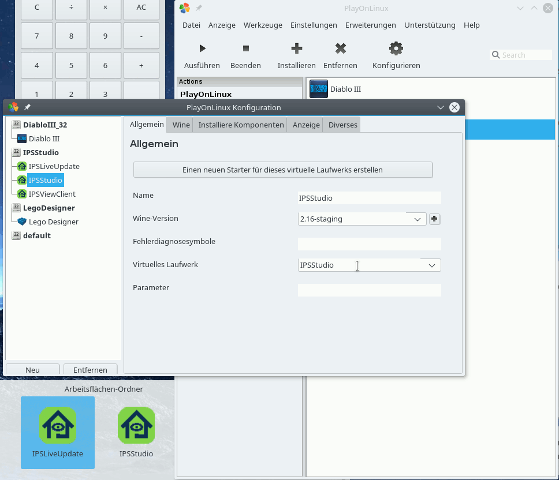Image resolution: width=559 pixels, height=480 pixels.
Task: Click the Blizzard icon next to Diablo III
Action: pos(319,89)
